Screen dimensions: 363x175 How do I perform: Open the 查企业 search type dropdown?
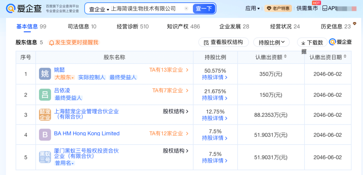99,9
